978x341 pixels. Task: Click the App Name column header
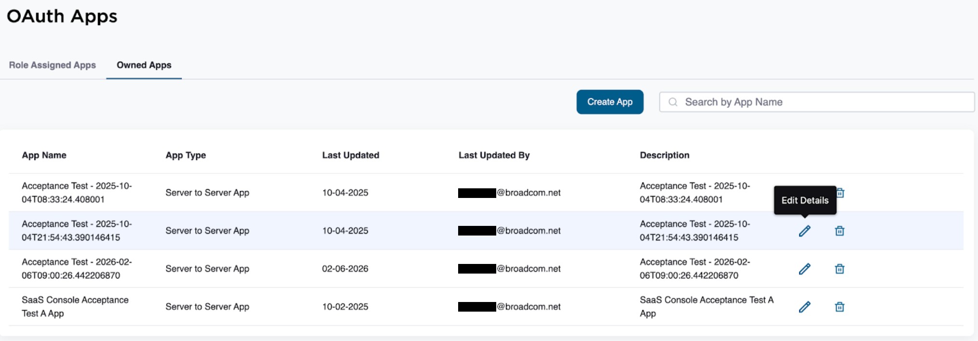[x=44, y=155]
